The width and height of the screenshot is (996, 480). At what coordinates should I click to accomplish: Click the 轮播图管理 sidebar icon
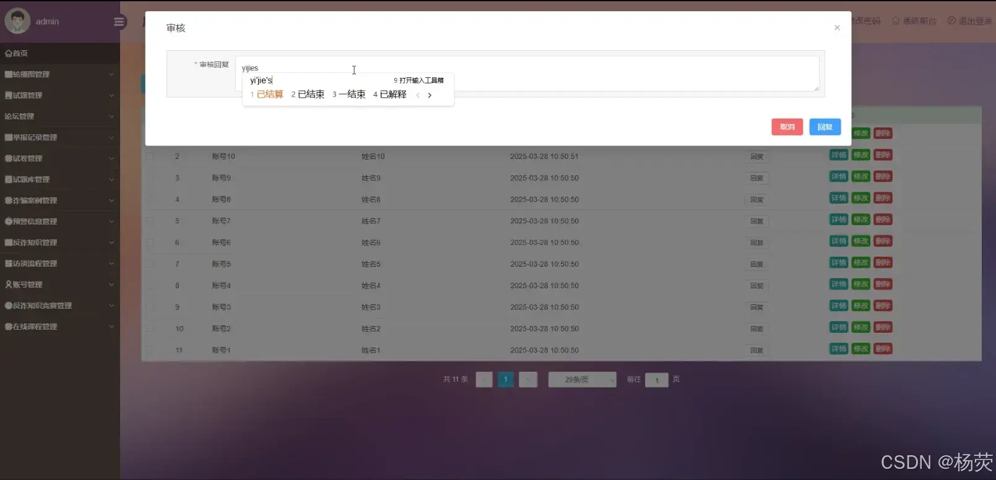coord(9,74)
